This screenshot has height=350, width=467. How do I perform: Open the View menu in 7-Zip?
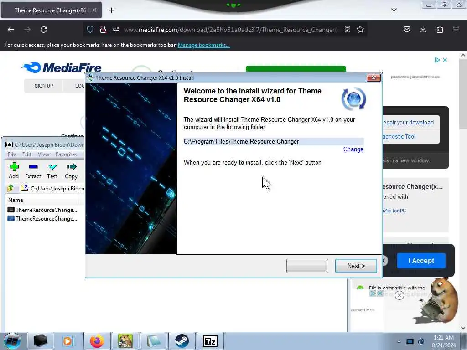43,154
